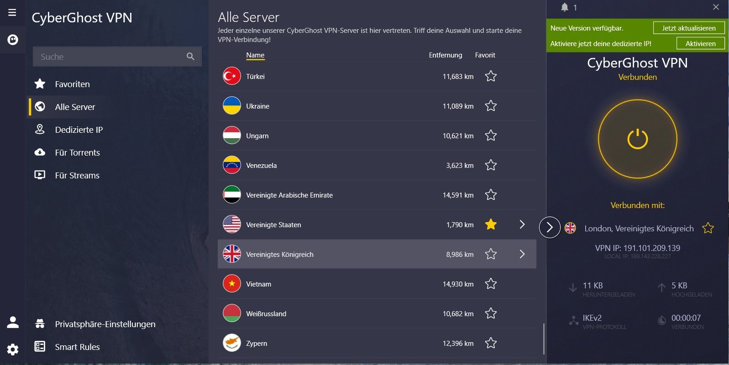Click the Vereinigtes Königreich flag icon
The height and width of the screenshot is (365, 729).
coord(232,254)
